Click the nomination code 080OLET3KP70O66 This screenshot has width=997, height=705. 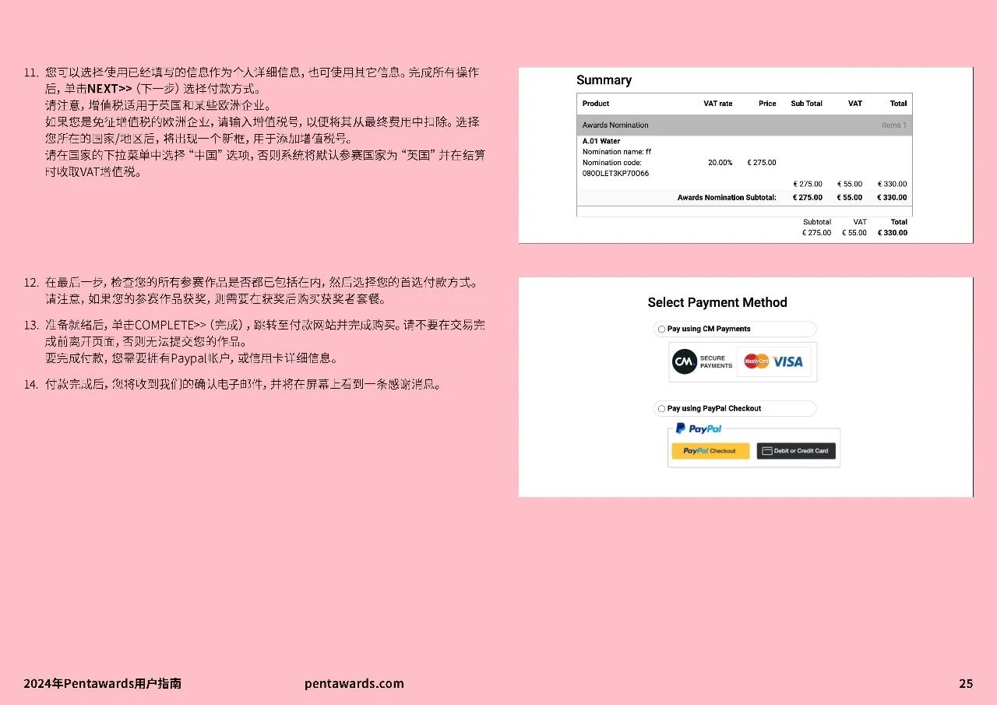point(615,174)
